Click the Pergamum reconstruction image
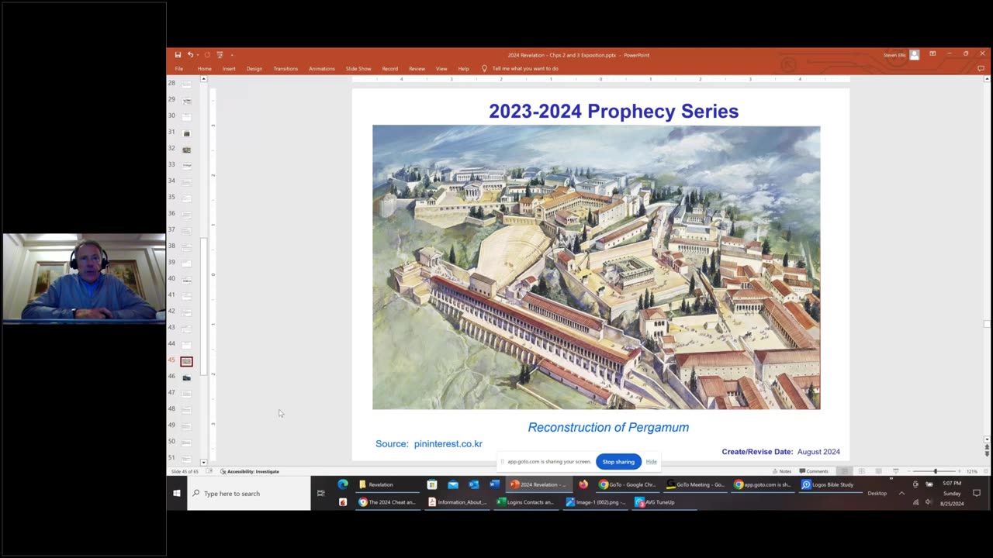Screen dimensions: 993x558 tap(596, 267)
